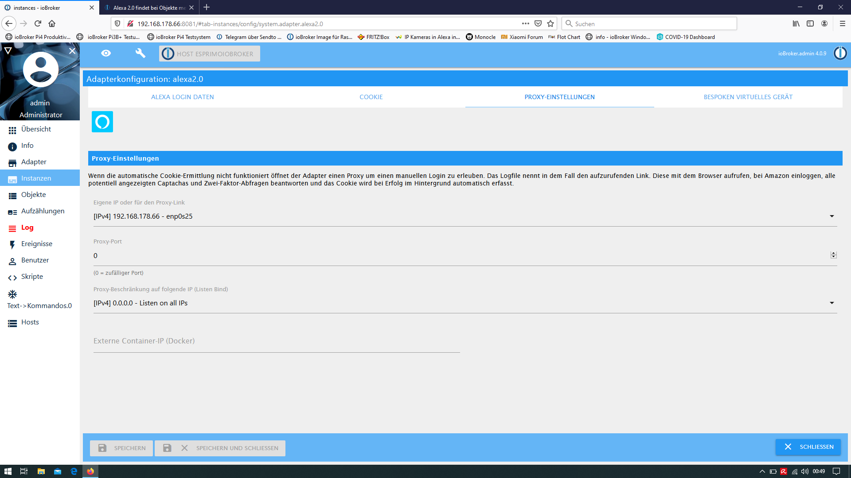Click the Externe Container-IP (Docker) field
The width and height of the screenshot is (851, 478).
tap(277, 341)
